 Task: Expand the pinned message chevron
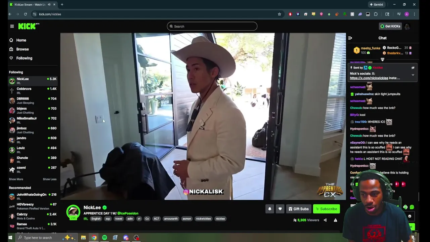(413, 75)
